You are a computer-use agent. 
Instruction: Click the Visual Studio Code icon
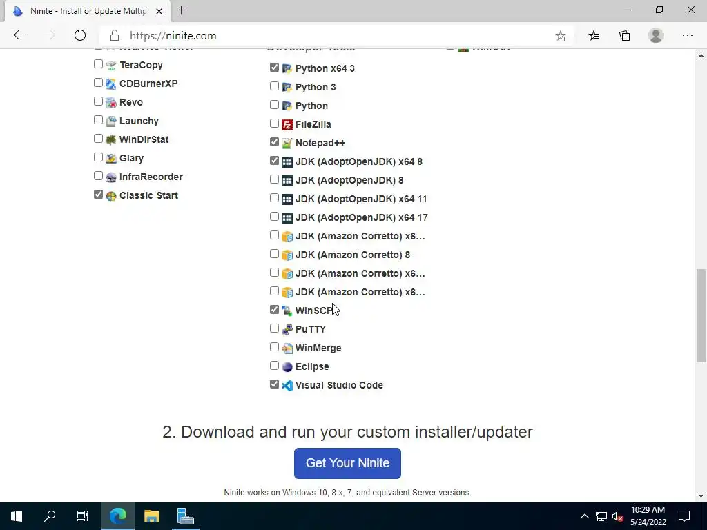pyautogui.click(x=287, y=386)
